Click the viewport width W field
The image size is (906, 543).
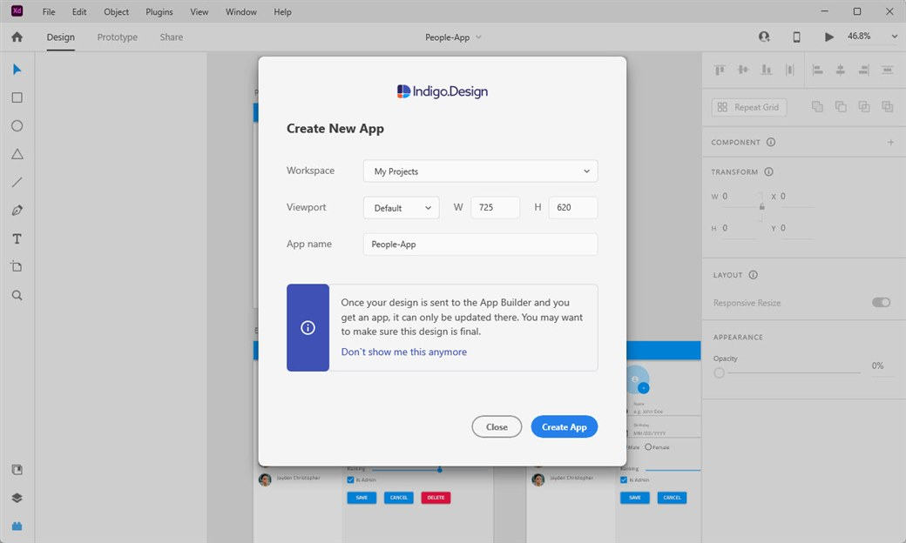495,208
